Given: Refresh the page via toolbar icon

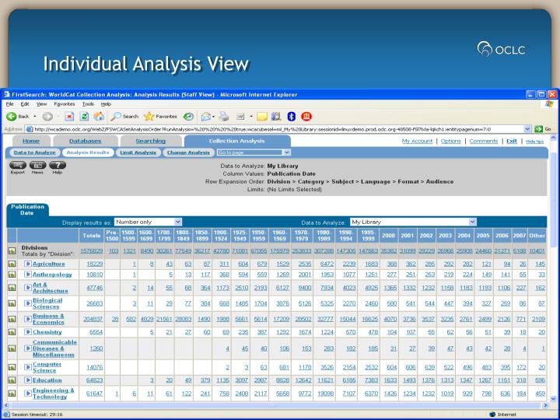Looking at the screenshot, I should 84,117.
